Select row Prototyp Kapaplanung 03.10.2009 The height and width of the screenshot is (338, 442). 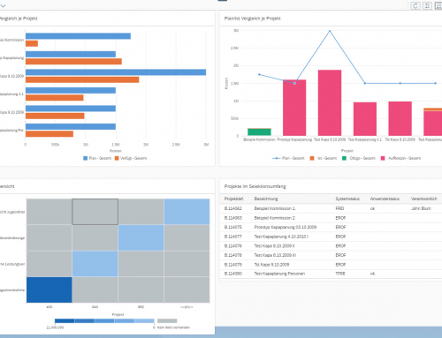pyautogui.click(x=331, y=227)
